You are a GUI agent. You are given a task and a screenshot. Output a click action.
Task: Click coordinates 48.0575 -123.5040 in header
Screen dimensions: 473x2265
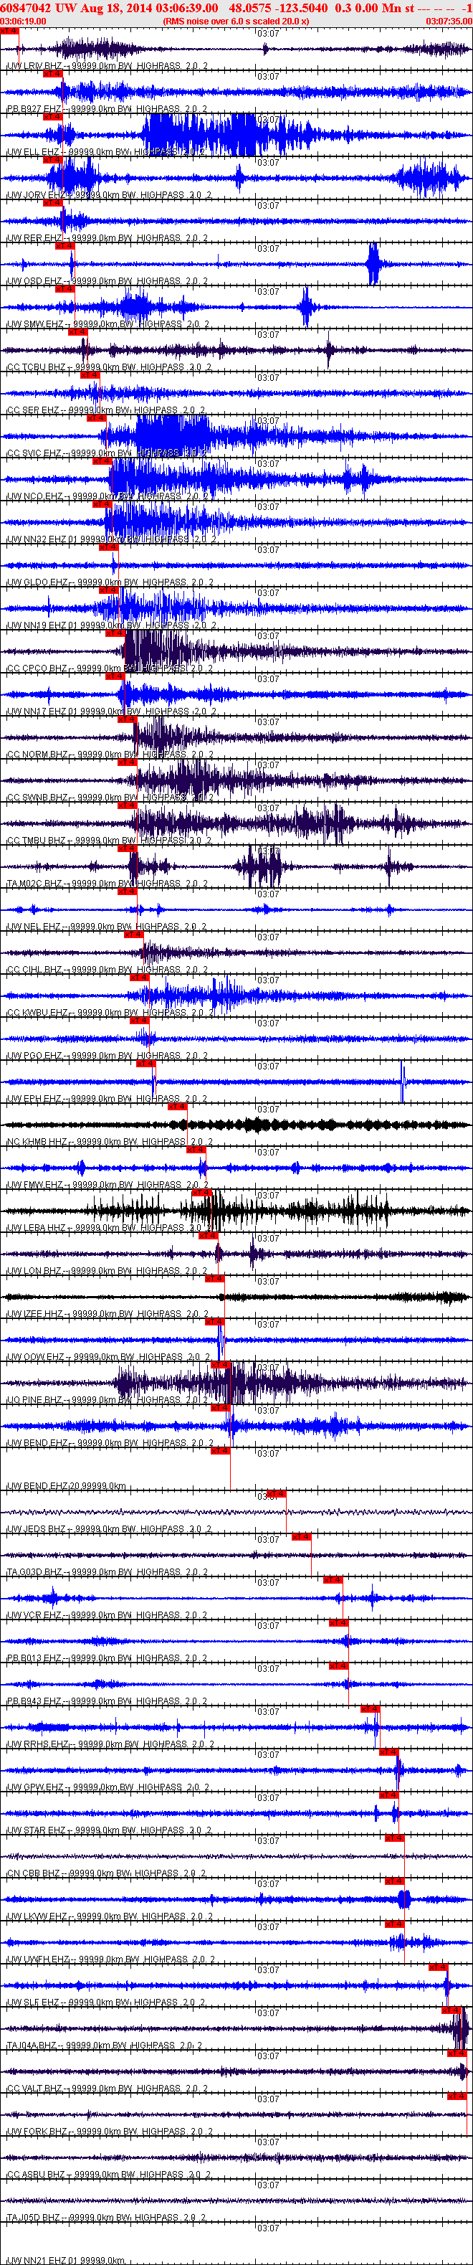pyautogui.click(x=279, y=8)
